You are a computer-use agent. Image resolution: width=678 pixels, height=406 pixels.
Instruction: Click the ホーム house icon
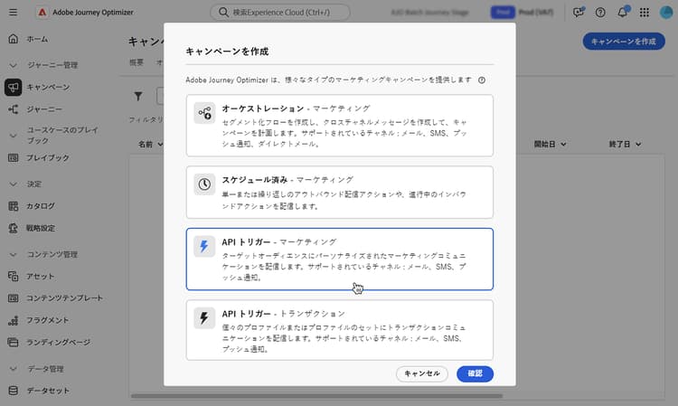pyautogui.click(x=14, y=39)
